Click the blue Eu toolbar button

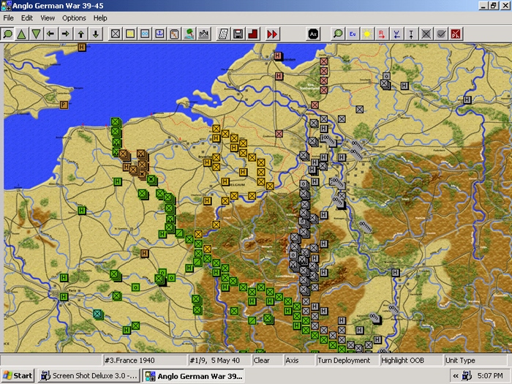[353, 34]
